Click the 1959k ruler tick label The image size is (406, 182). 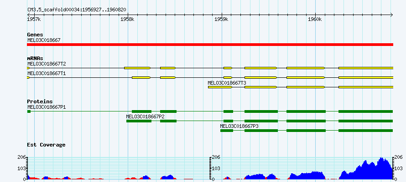click(221, 20)
